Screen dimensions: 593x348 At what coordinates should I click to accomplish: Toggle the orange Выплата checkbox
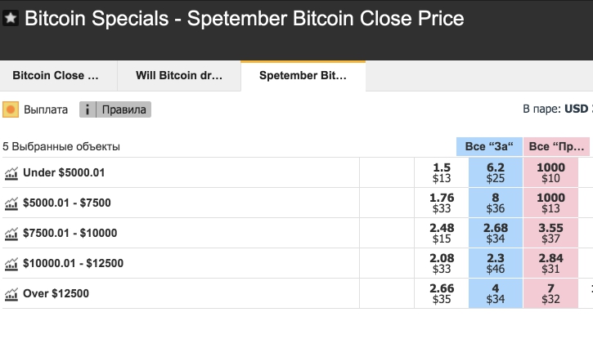(x=11, y=109)
